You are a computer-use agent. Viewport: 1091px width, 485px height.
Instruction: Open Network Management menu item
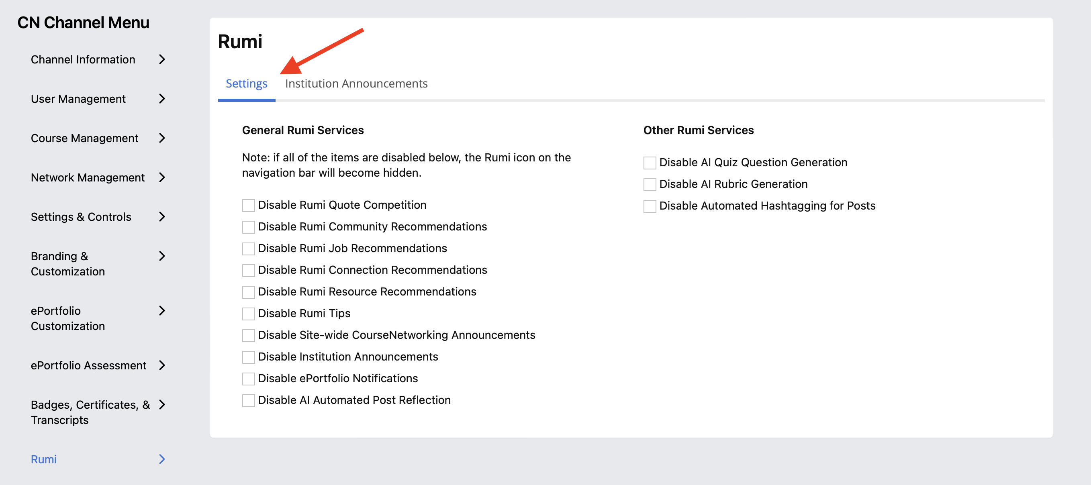(x=88, y=178)
